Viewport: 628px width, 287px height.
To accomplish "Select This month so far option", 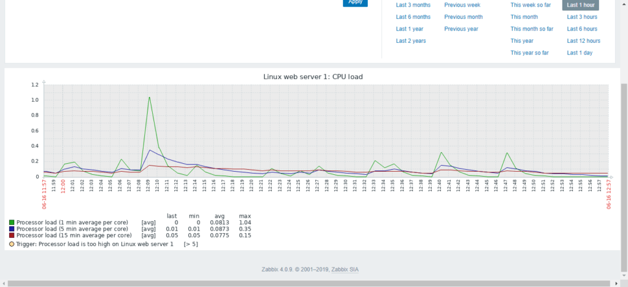I will pyautogui.click(x=532, y=29).
